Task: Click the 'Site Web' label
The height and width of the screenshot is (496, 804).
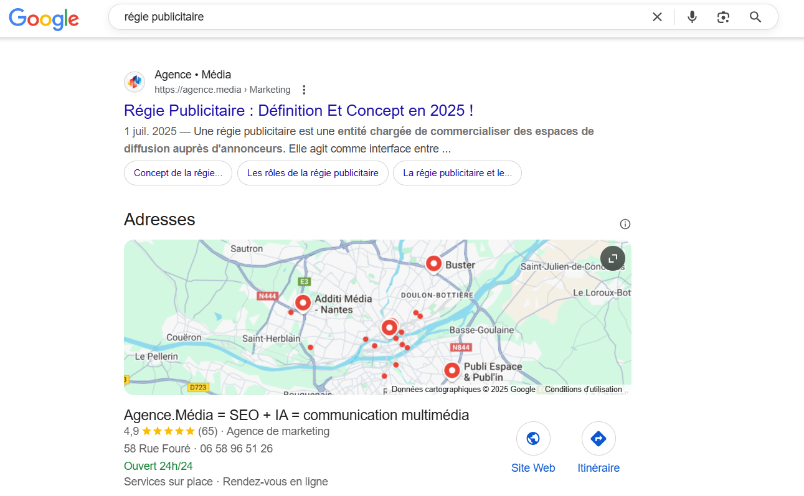Action: pyautogui.click(x=533, y=468)
